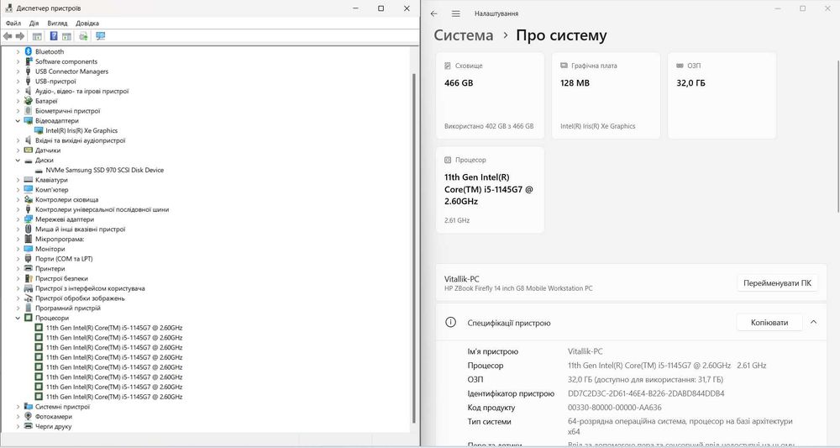The image size is (840, 448).
Task: Click the Батареї battery icon
Action: tap(29, 101)
